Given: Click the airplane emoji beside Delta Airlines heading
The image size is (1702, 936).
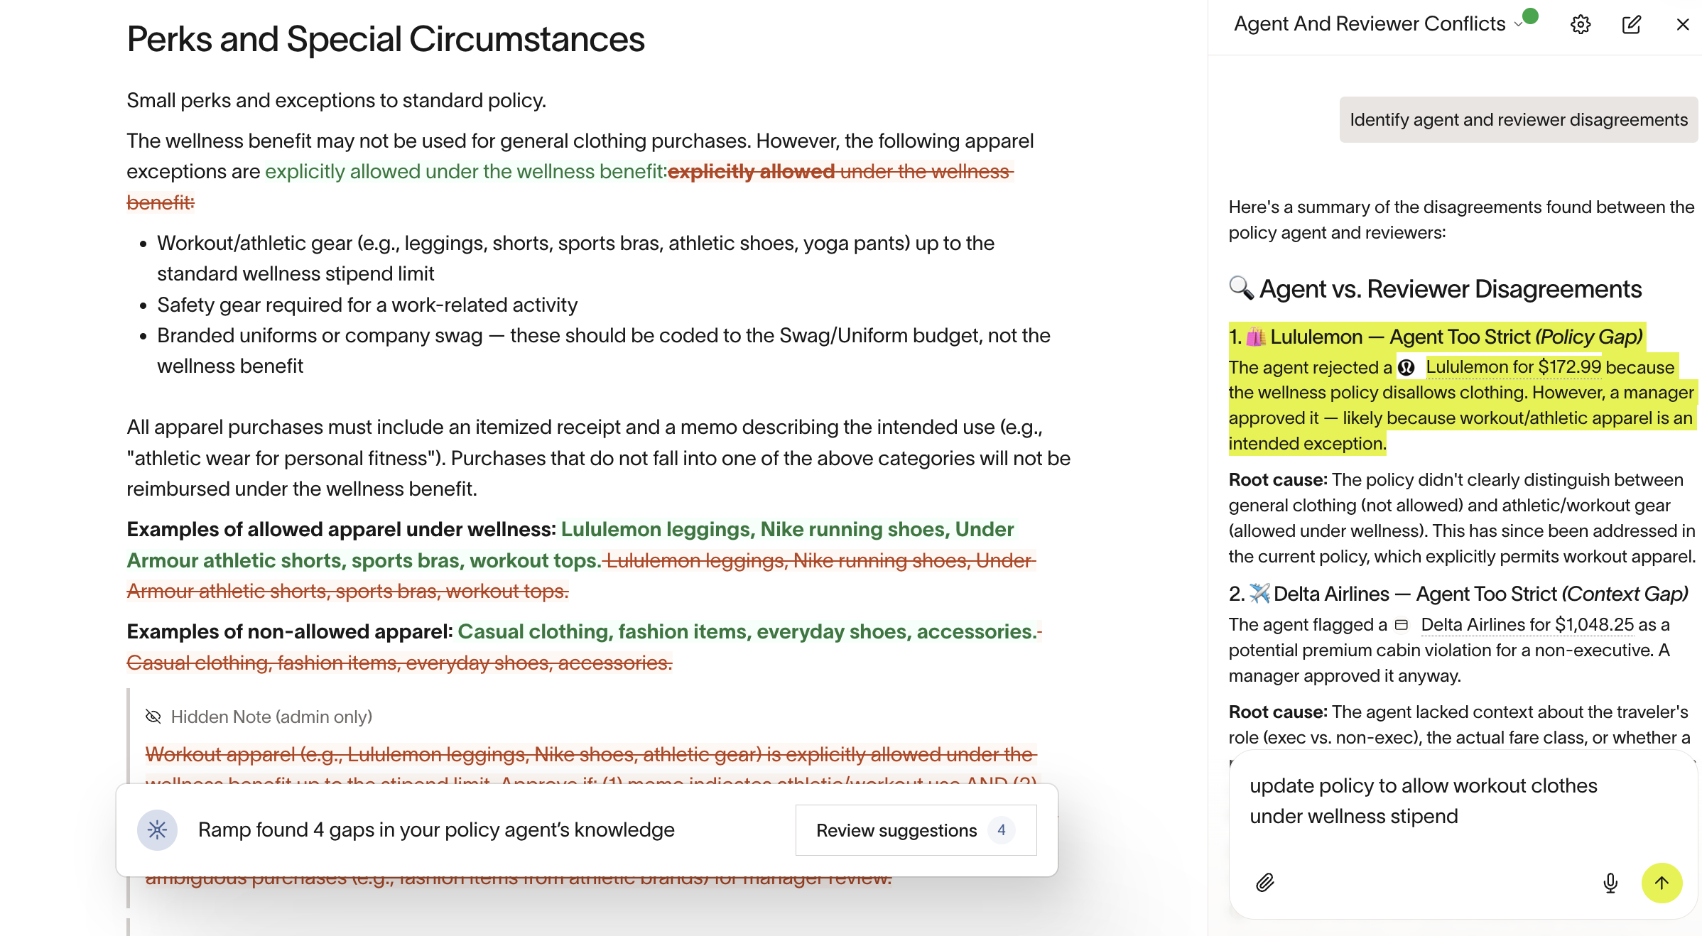Looking at the screenshot, I should pos(1259,594).
